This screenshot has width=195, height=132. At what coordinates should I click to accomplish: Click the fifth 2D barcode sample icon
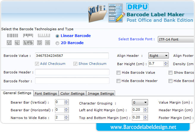point(48,43)
